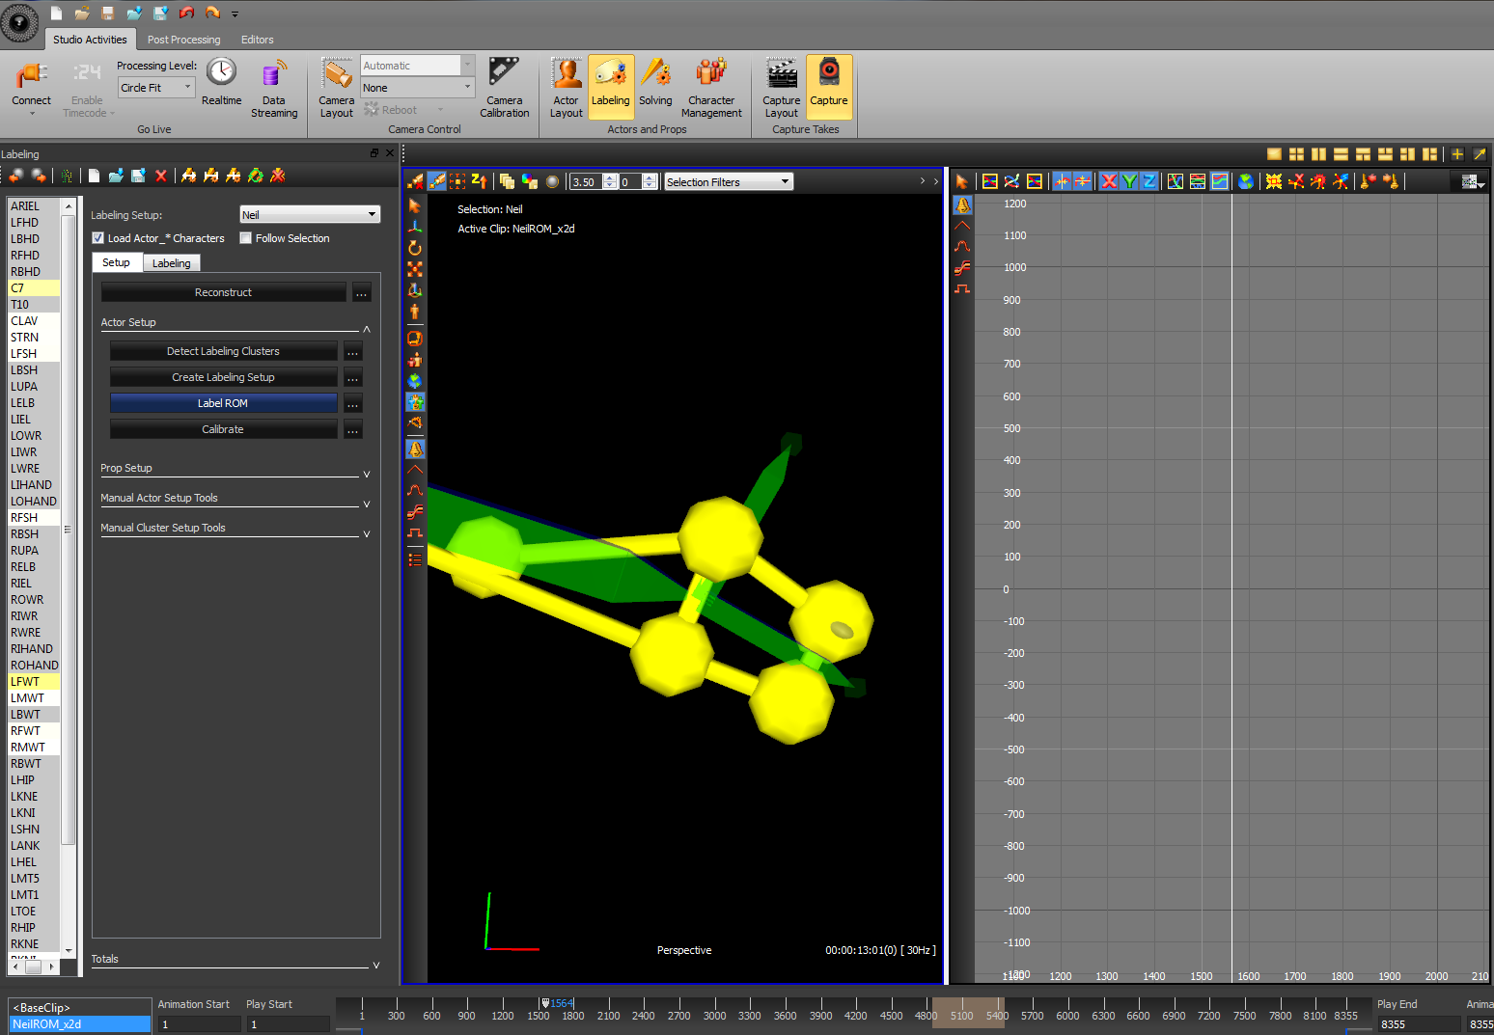The width and height of the screenshot is (1494, 1035).
Task: Switch to the Post Processing tab
Action: point(183,40)
